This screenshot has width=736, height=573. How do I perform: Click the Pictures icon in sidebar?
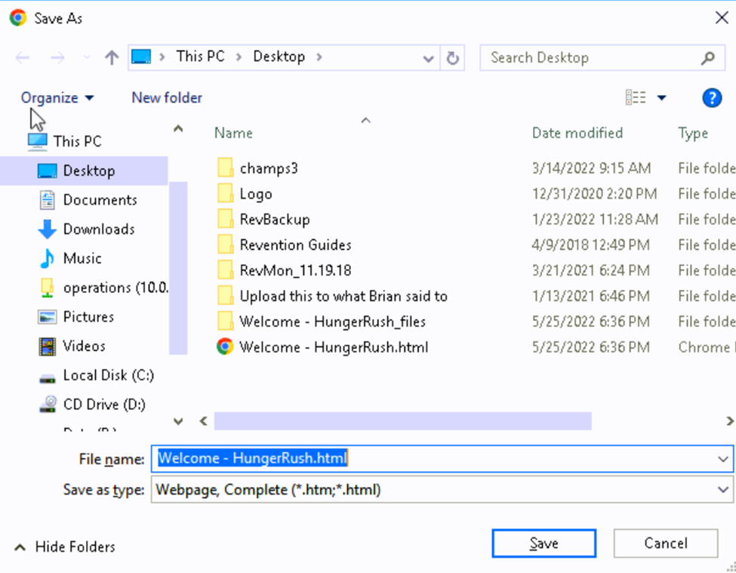pyautogui.click(x=47, y=317)
